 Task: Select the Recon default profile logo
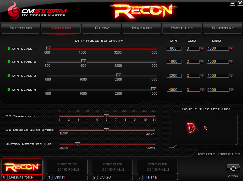pyautogui.click(x=22, y=167)
